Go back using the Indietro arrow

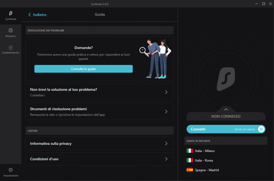pos(29,15)
